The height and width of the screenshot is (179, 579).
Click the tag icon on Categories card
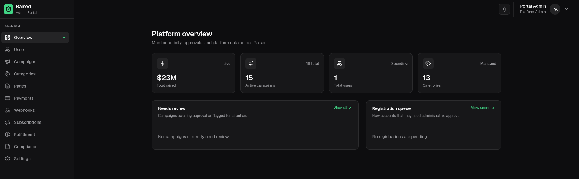[428, 64]
